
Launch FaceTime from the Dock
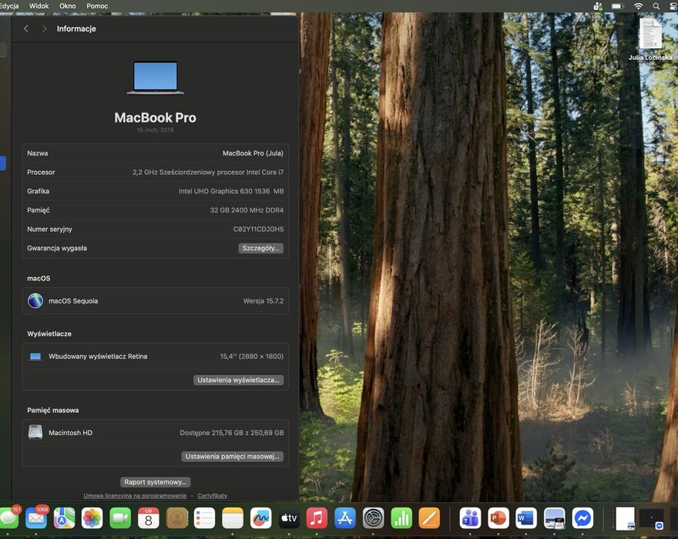click(120, 517)
